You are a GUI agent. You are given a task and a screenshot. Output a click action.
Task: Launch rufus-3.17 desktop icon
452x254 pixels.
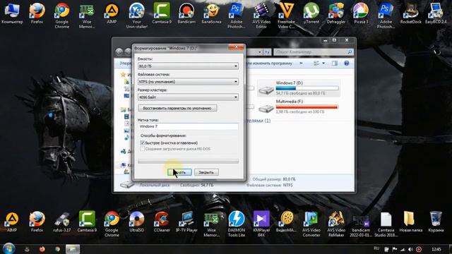tap(61, 222)
